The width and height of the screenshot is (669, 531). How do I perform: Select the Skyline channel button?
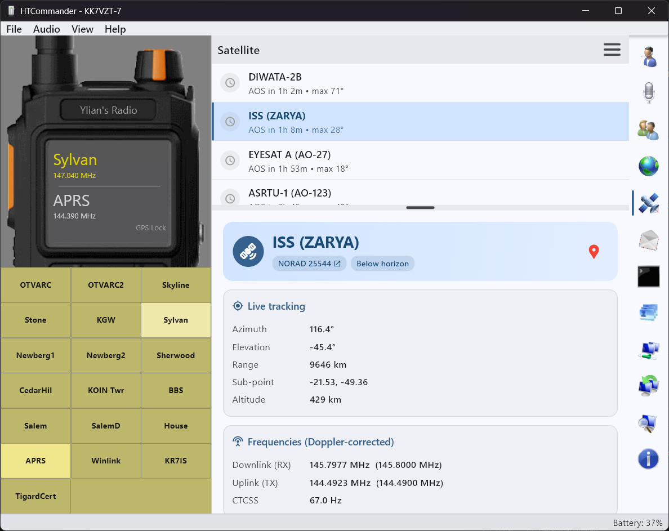tap(176, 285)
